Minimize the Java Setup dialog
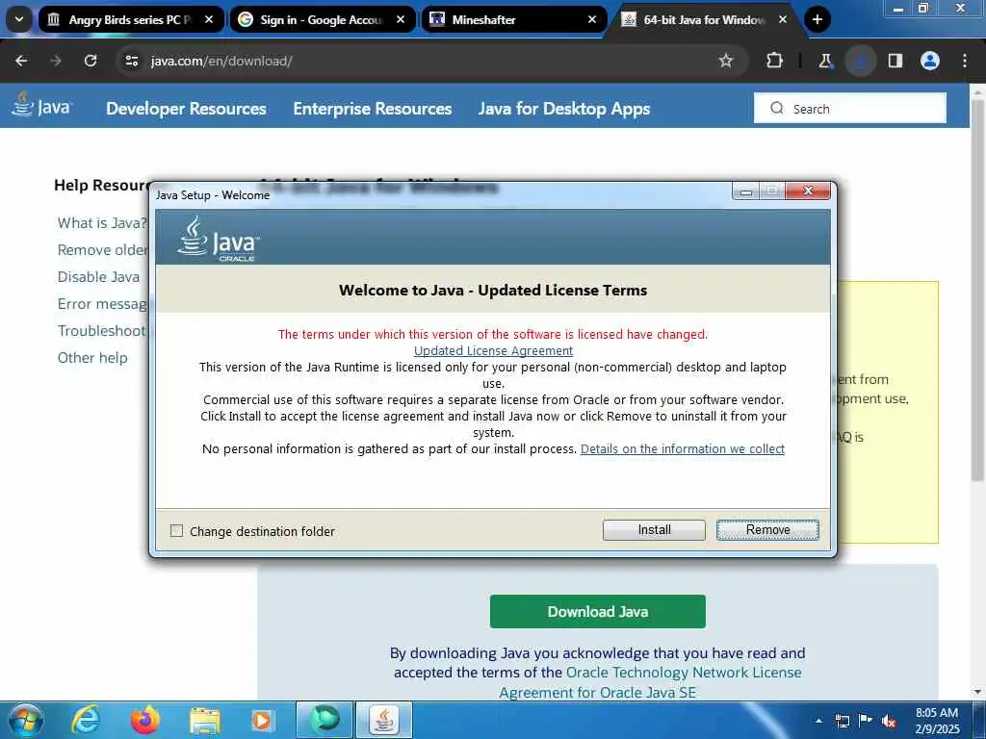986x739 pixels. [x=746, y=191]
